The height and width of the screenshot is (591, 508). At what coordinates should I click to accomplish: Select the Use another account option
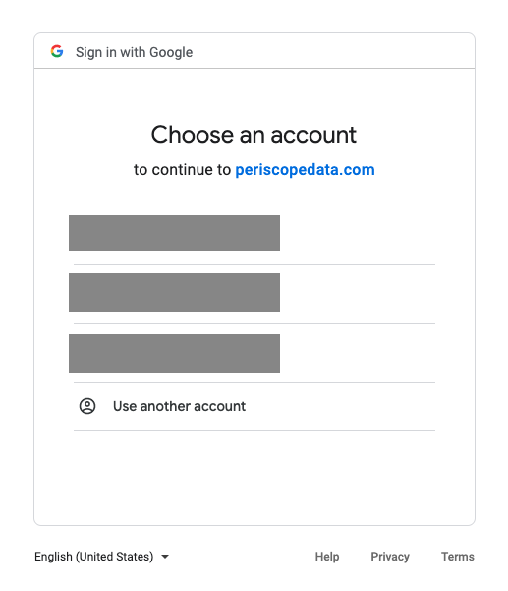tap(254, 406)
